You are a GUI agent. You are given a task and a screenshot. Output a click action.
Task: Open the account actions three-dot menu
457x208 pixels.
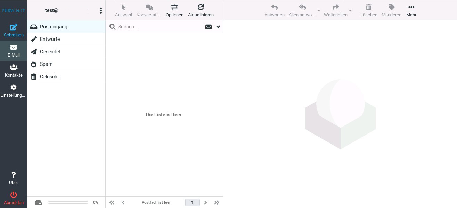pyautogui.click(x=101, y=10)
